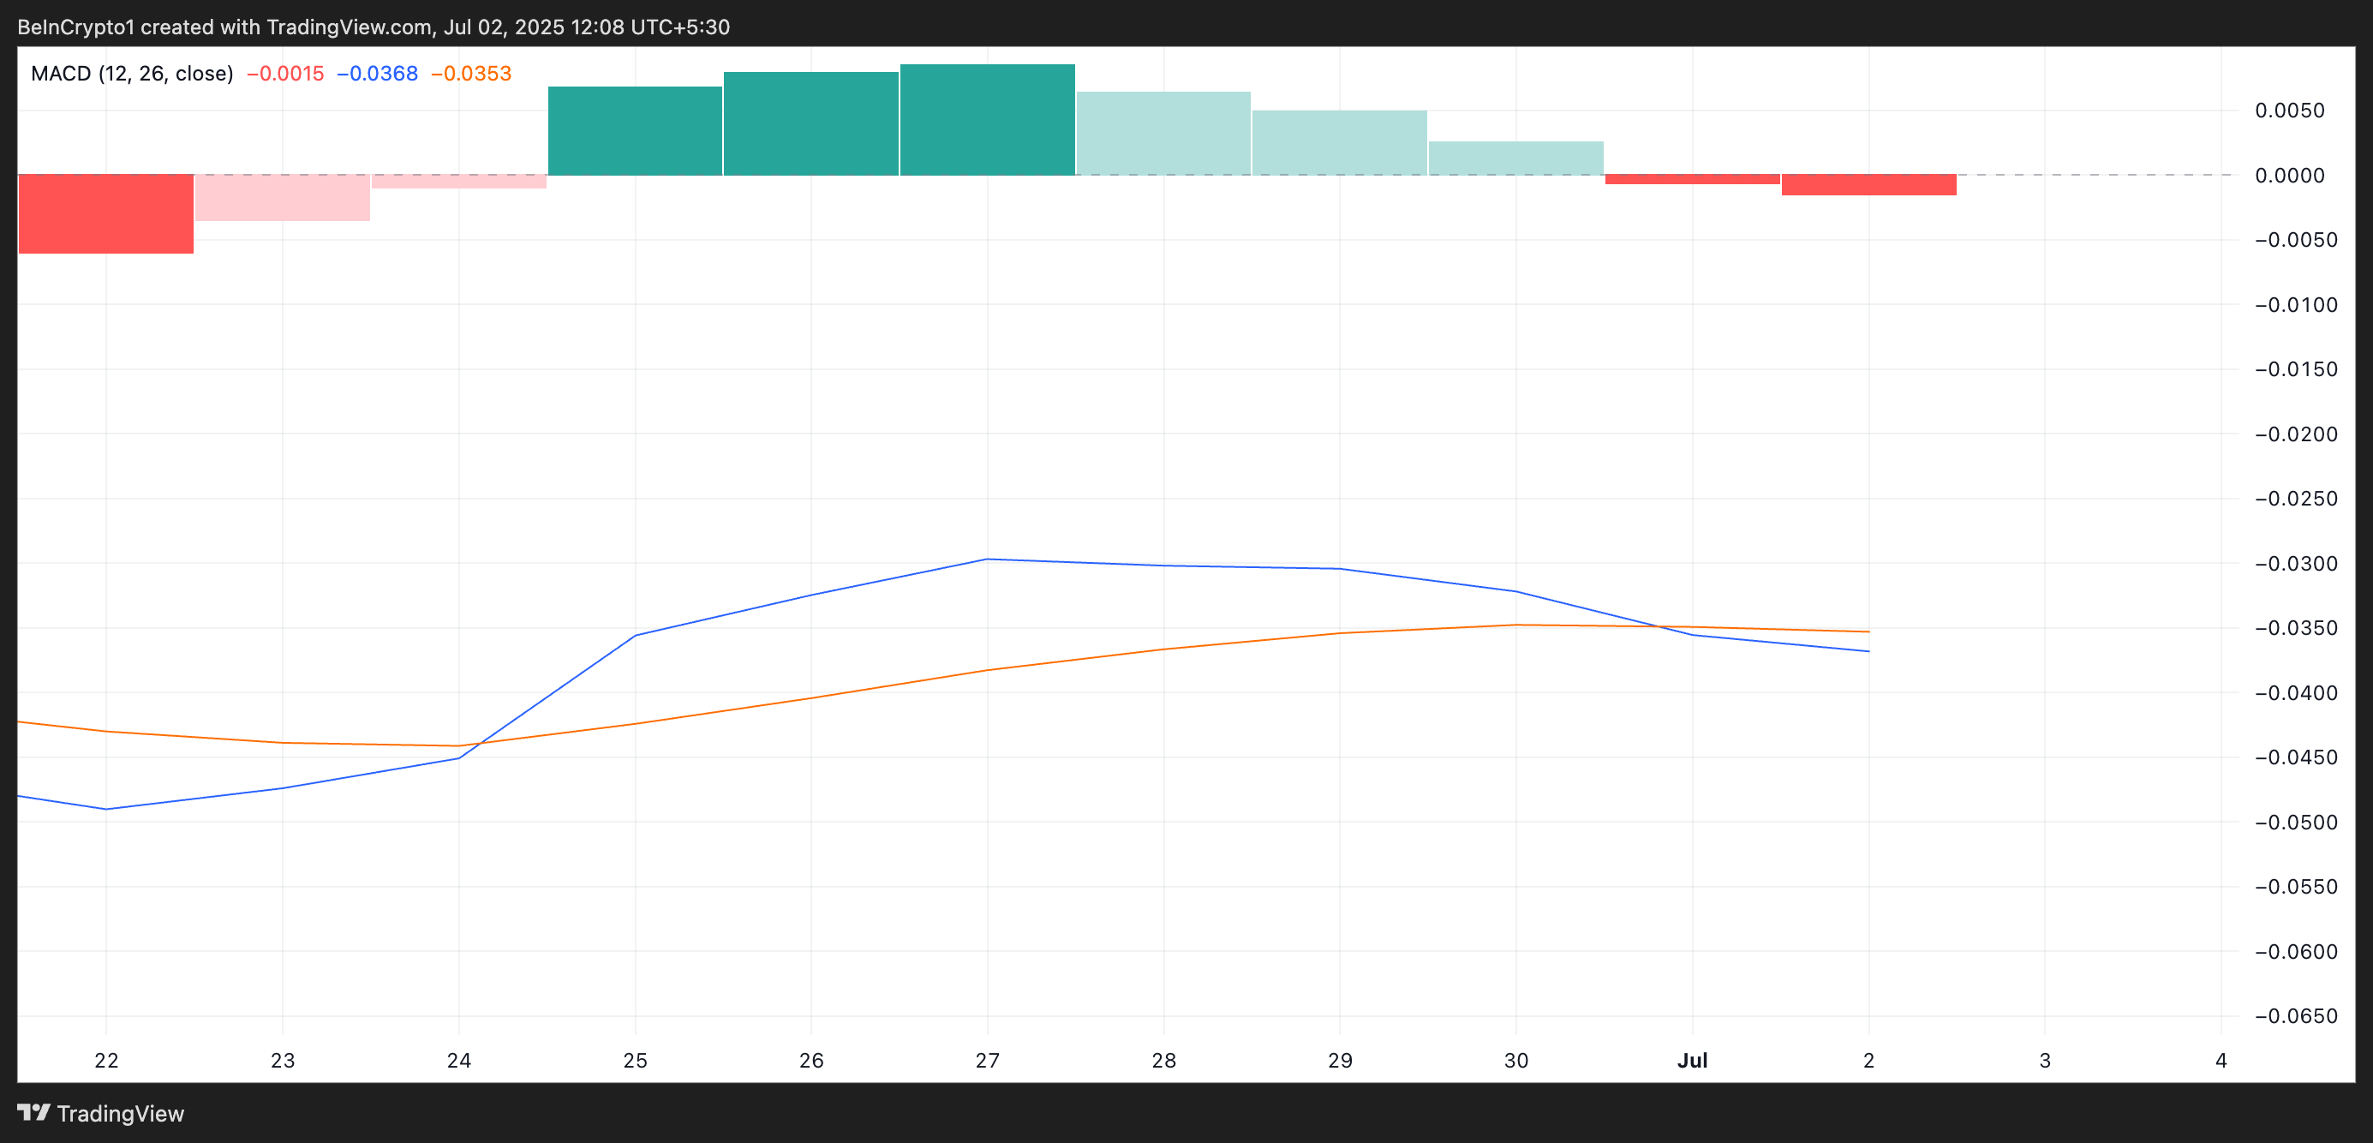Click the large red histogram bar at 22
This screenshot has height=1143, width=2373.
coord(106,213)
